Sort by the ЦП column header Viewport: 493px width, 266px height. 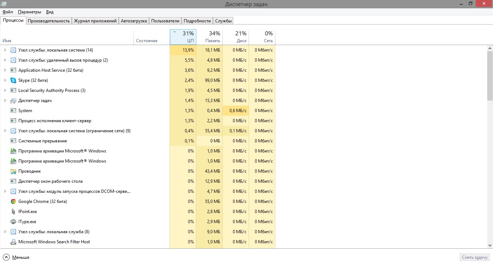(183, 37)
